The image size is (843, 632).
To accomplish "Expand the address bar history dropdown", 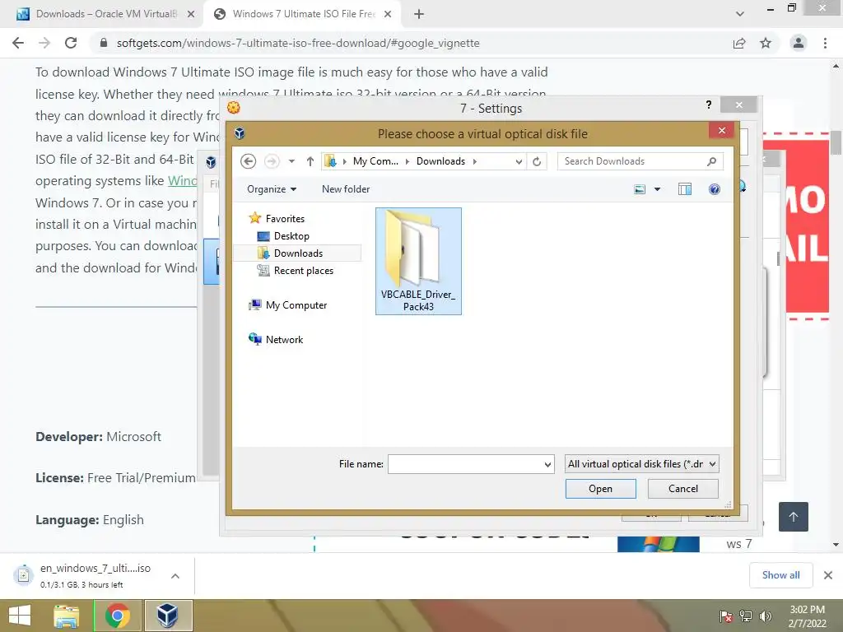I will [x=519, y=161].
